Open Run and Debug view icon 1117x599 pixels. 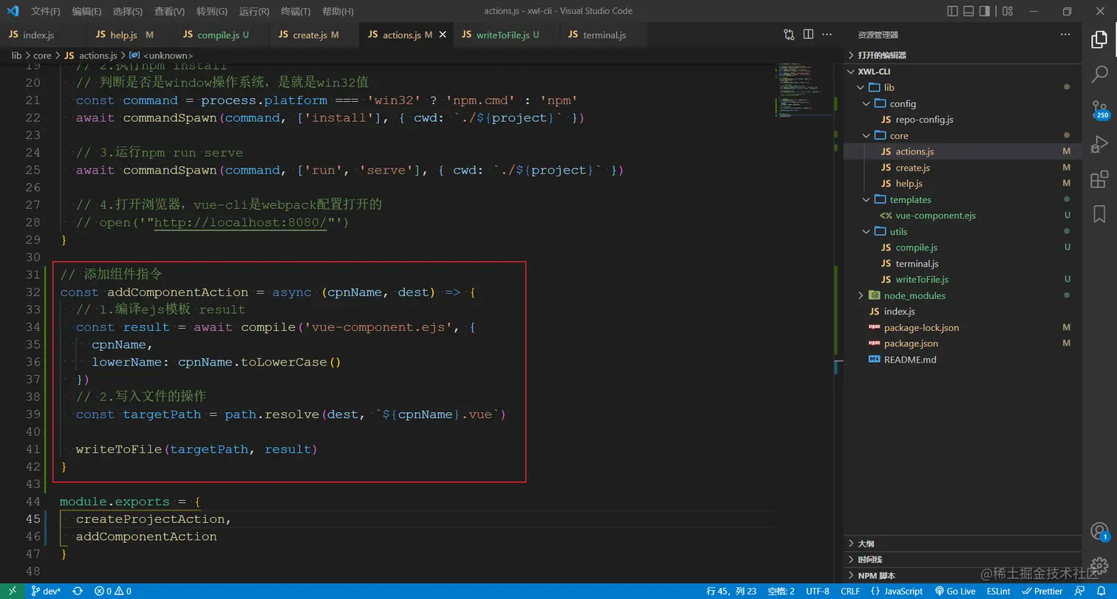[x=1099, y=143]
